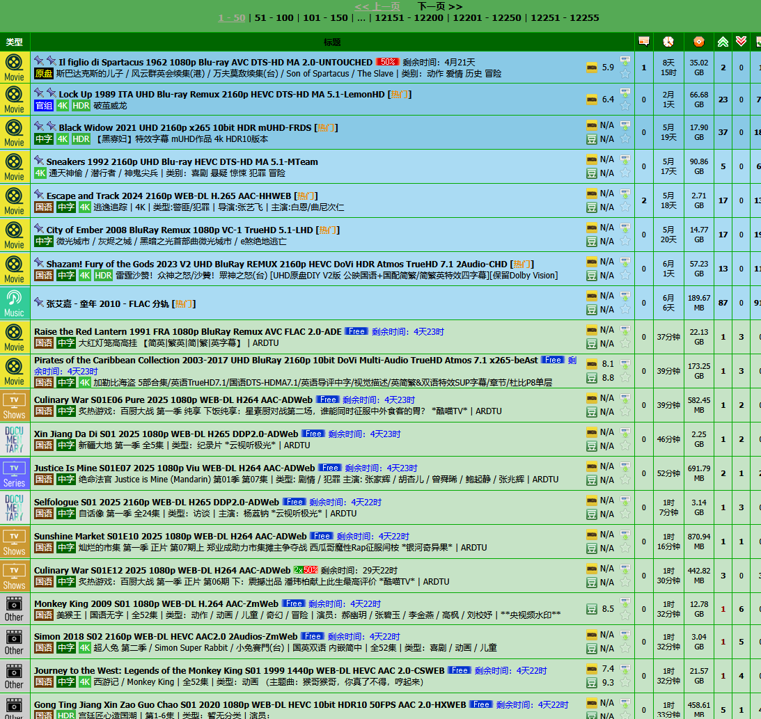Sort by time alive clock icon
Screen dimensions: 761x719
click(668, 42)
